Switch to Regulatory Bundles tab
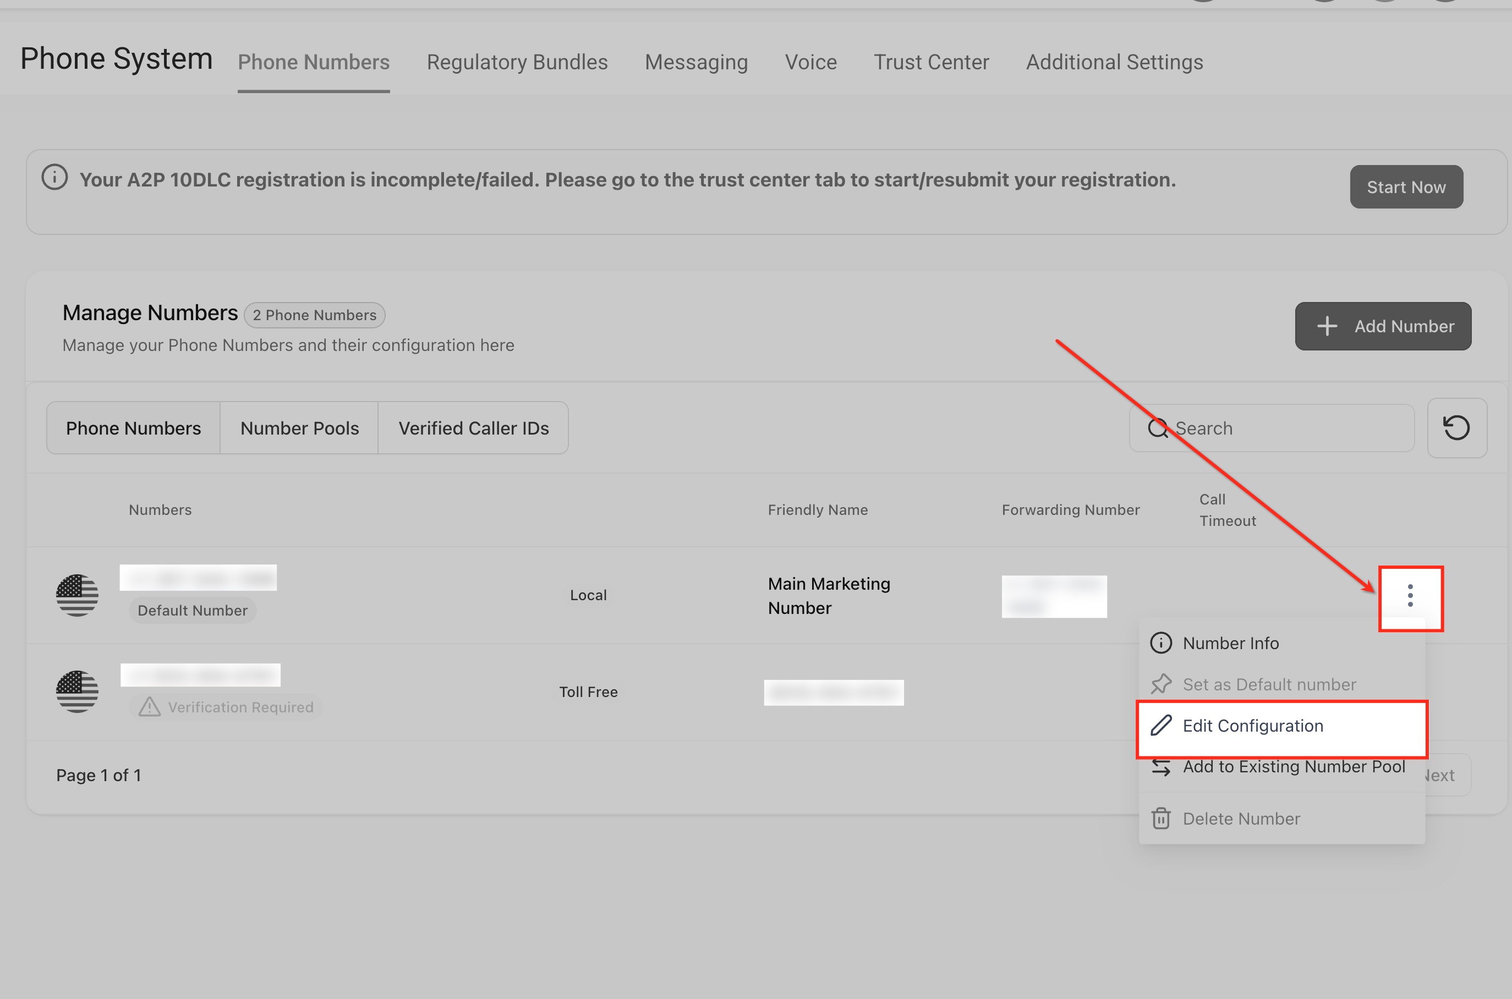 click(x=517, y=62)
